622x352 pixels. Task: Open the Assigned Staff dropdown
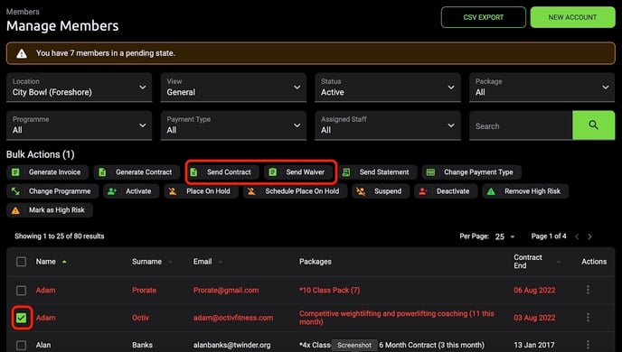coord(388,125)
